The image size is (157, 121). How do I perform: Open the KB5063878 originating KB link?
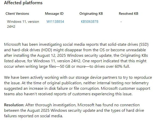[x=90, y=21]
